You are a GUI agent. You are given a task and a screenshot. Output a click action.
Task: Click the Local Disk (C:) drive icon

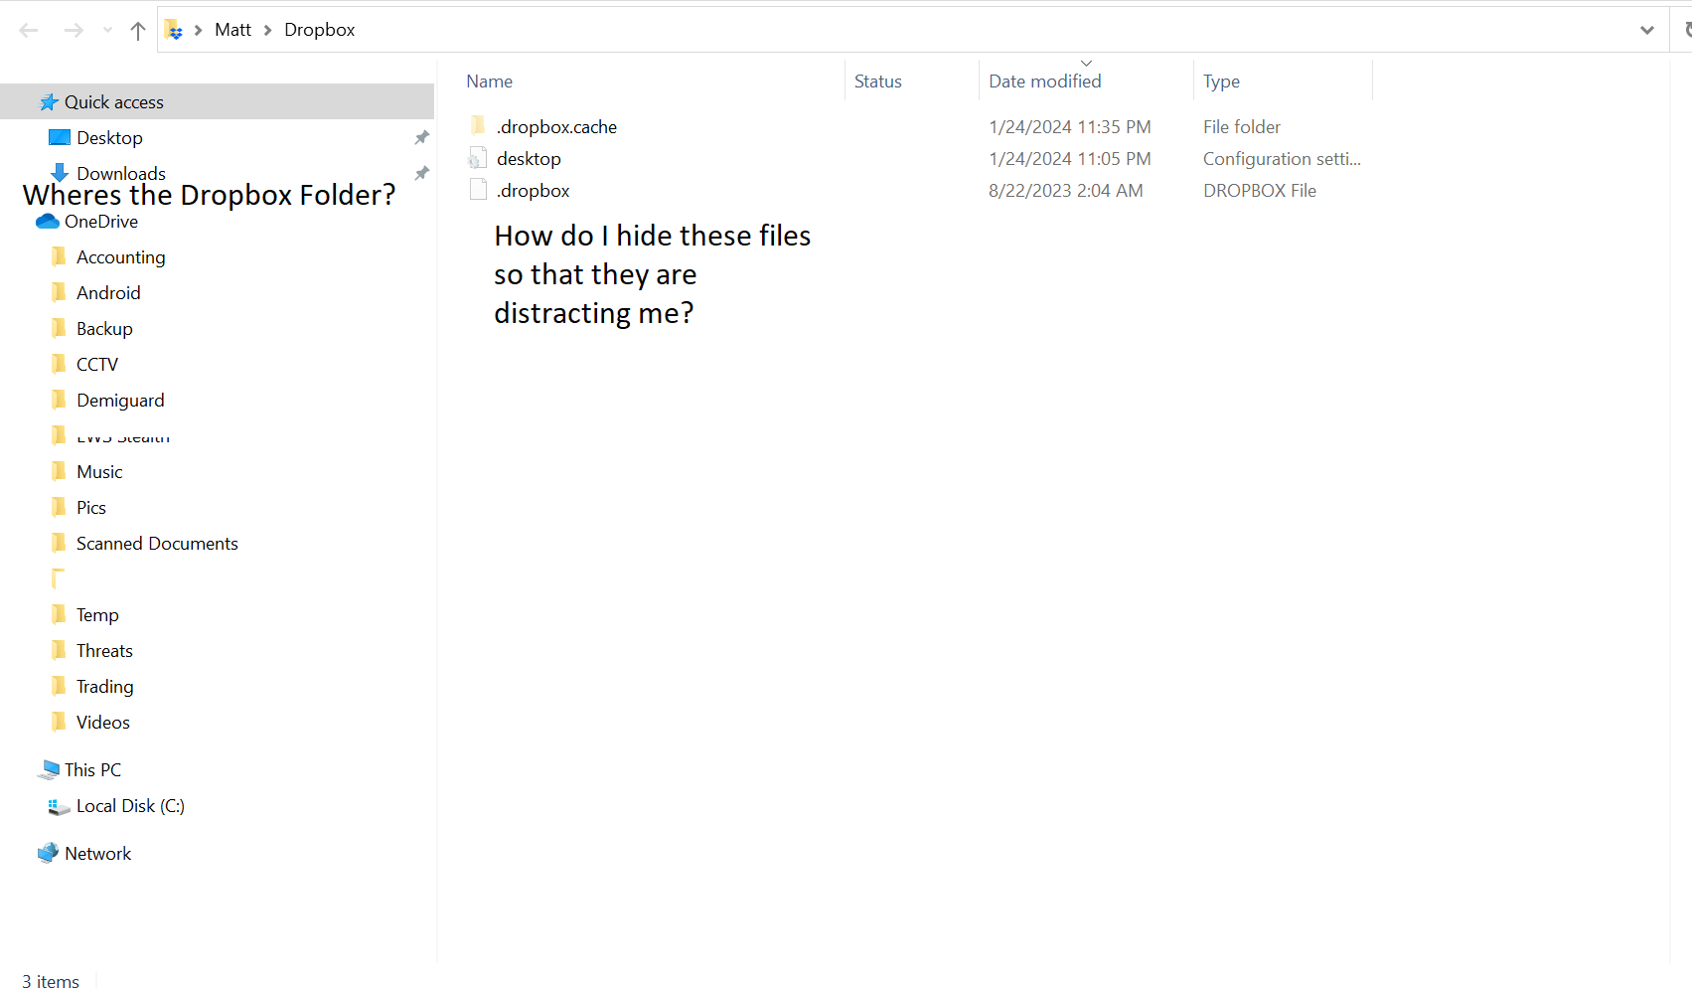(59, 806)
